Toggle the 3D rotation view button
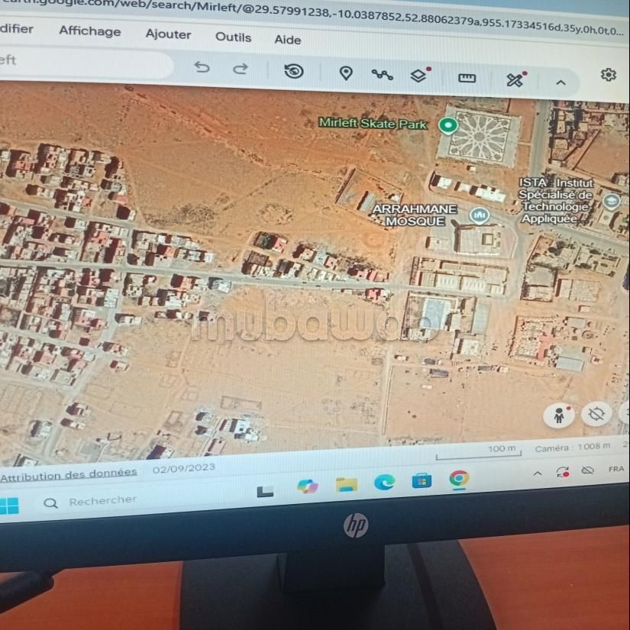The height and width of the screenshot is (630, 630). coord(596,414)
